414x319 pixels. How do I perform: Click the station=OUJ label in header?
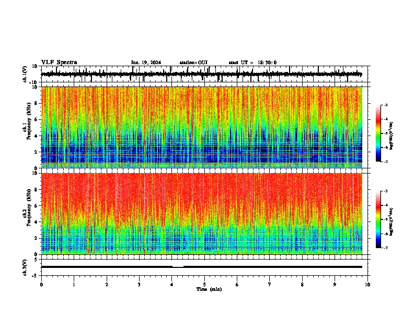(x=193, y=63)
